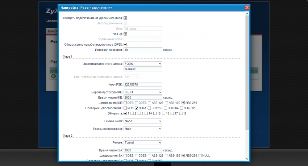The width and height of the screenshot is (308, 166).
Task: Check NULL option for SA encryption
Action: pos(200,155)
